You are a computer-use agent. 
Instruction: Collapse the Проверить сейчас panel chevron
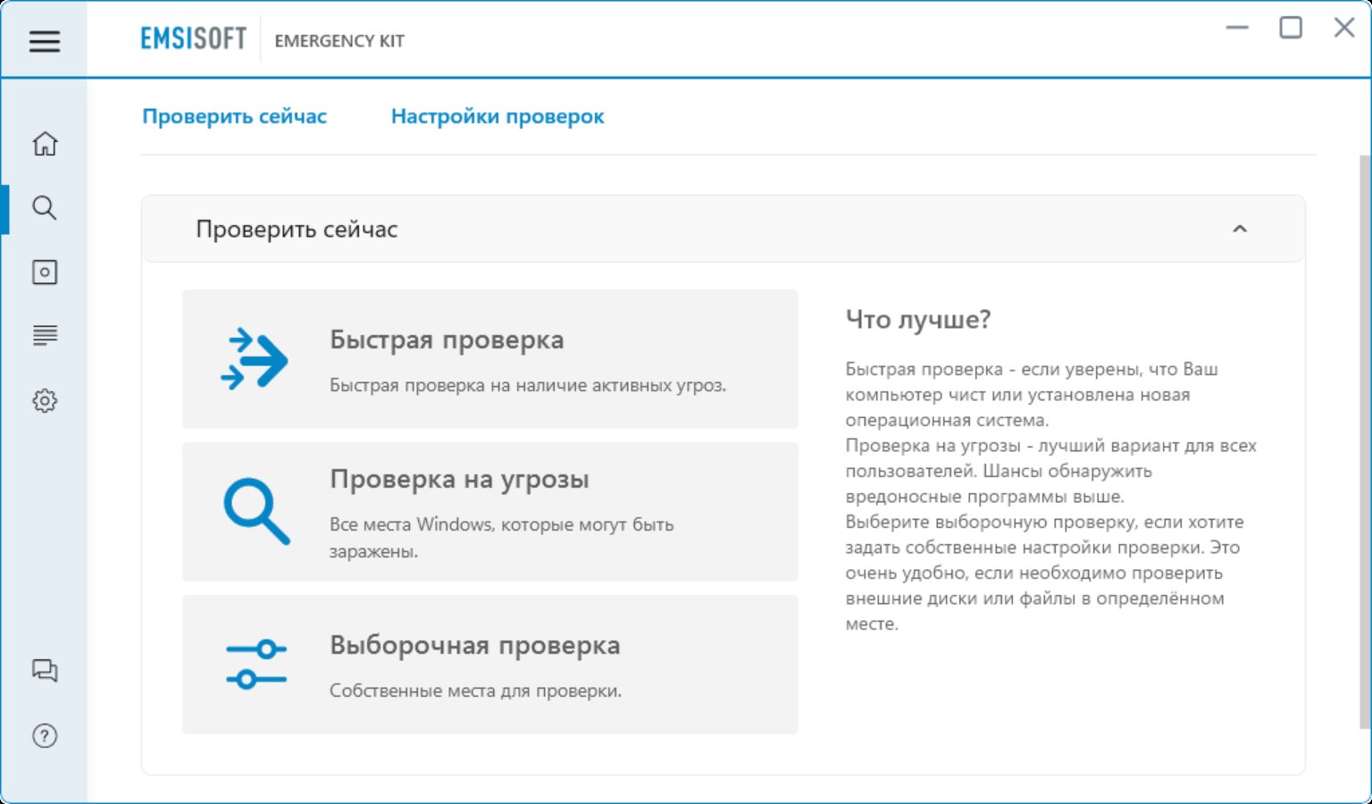1239,230
